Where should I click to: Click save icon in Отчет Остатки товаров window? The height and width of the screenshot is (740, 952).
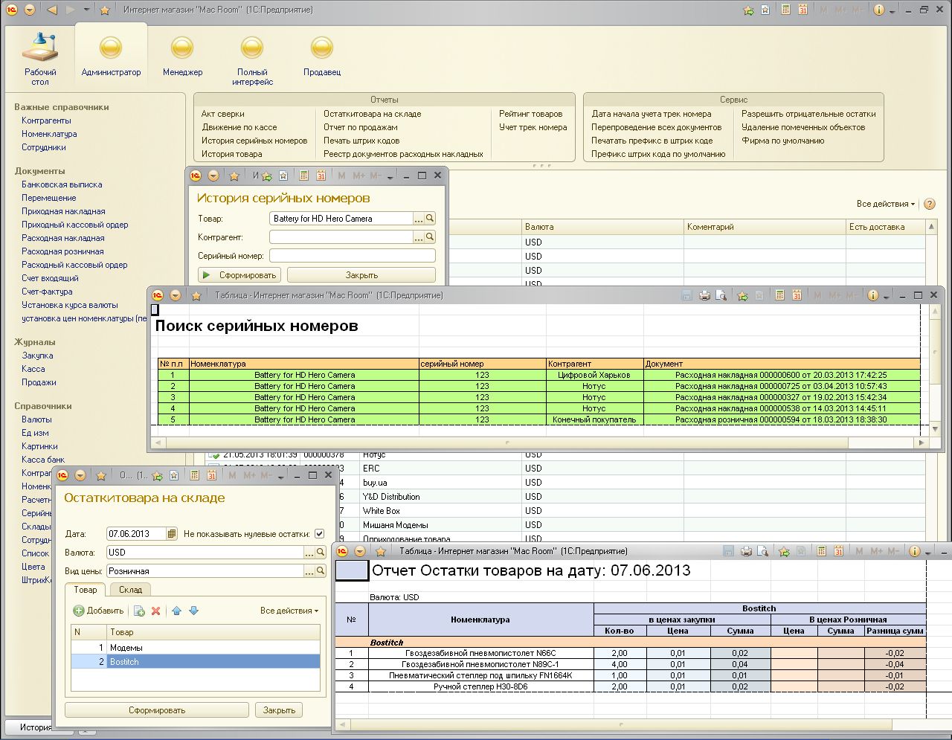pyautogui.click(x=728, y=551)
